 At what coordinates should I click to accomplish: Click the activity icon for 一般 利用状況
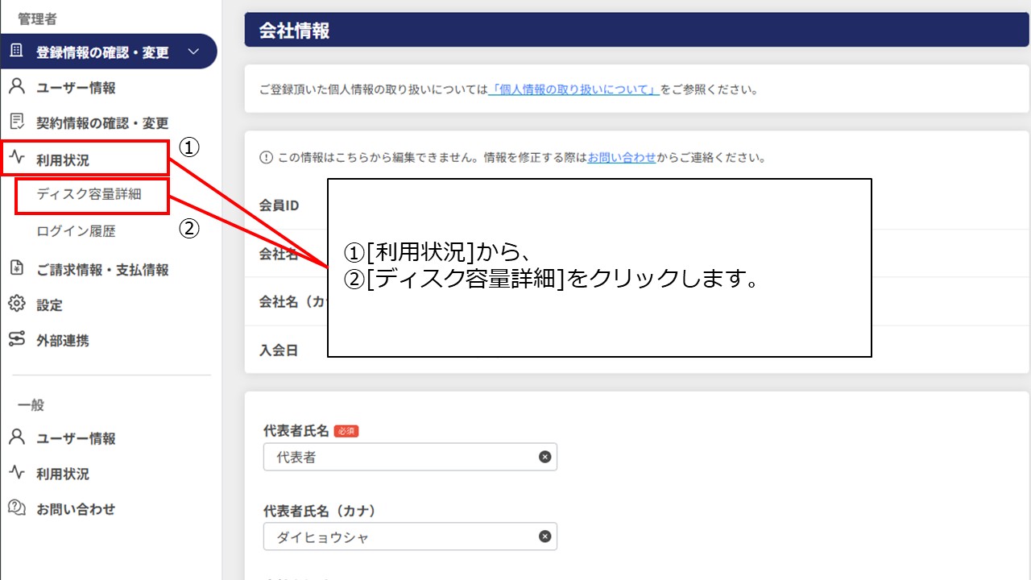[x=17, y=473]
